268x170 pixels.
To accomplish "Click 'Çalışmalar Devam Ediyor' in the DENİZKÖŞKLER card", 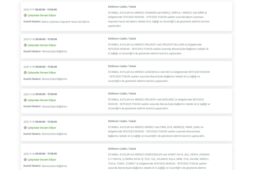I will 42,160.
